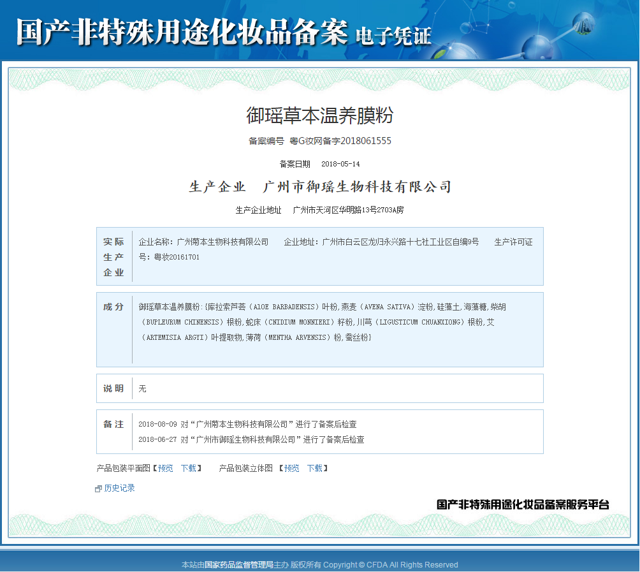Screen dimensions: 640x572
Task: Click the 成分 section label
Action: (113, 307)
